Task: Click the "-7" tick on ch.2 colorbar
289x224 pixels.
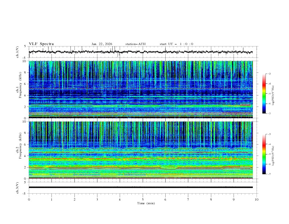Action: (269, 174)
